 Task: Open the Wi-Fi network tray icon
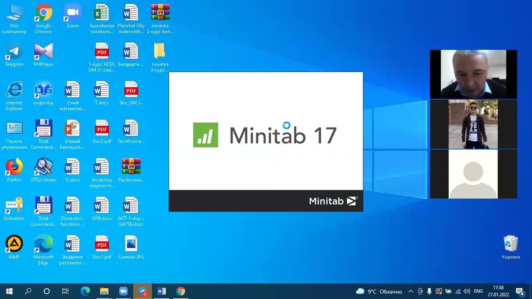(x=458, y=291)
